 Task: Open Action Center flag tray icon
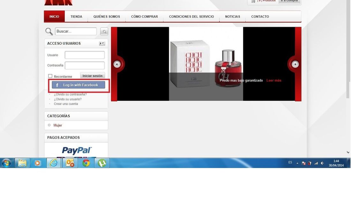[303, 163]
